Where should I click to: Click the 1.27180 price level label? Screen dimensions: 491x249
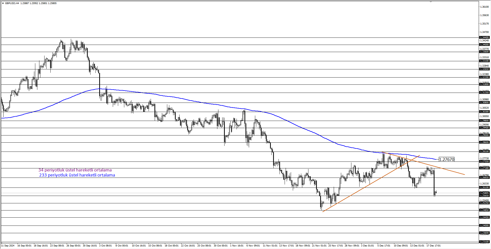pos(484,168)
